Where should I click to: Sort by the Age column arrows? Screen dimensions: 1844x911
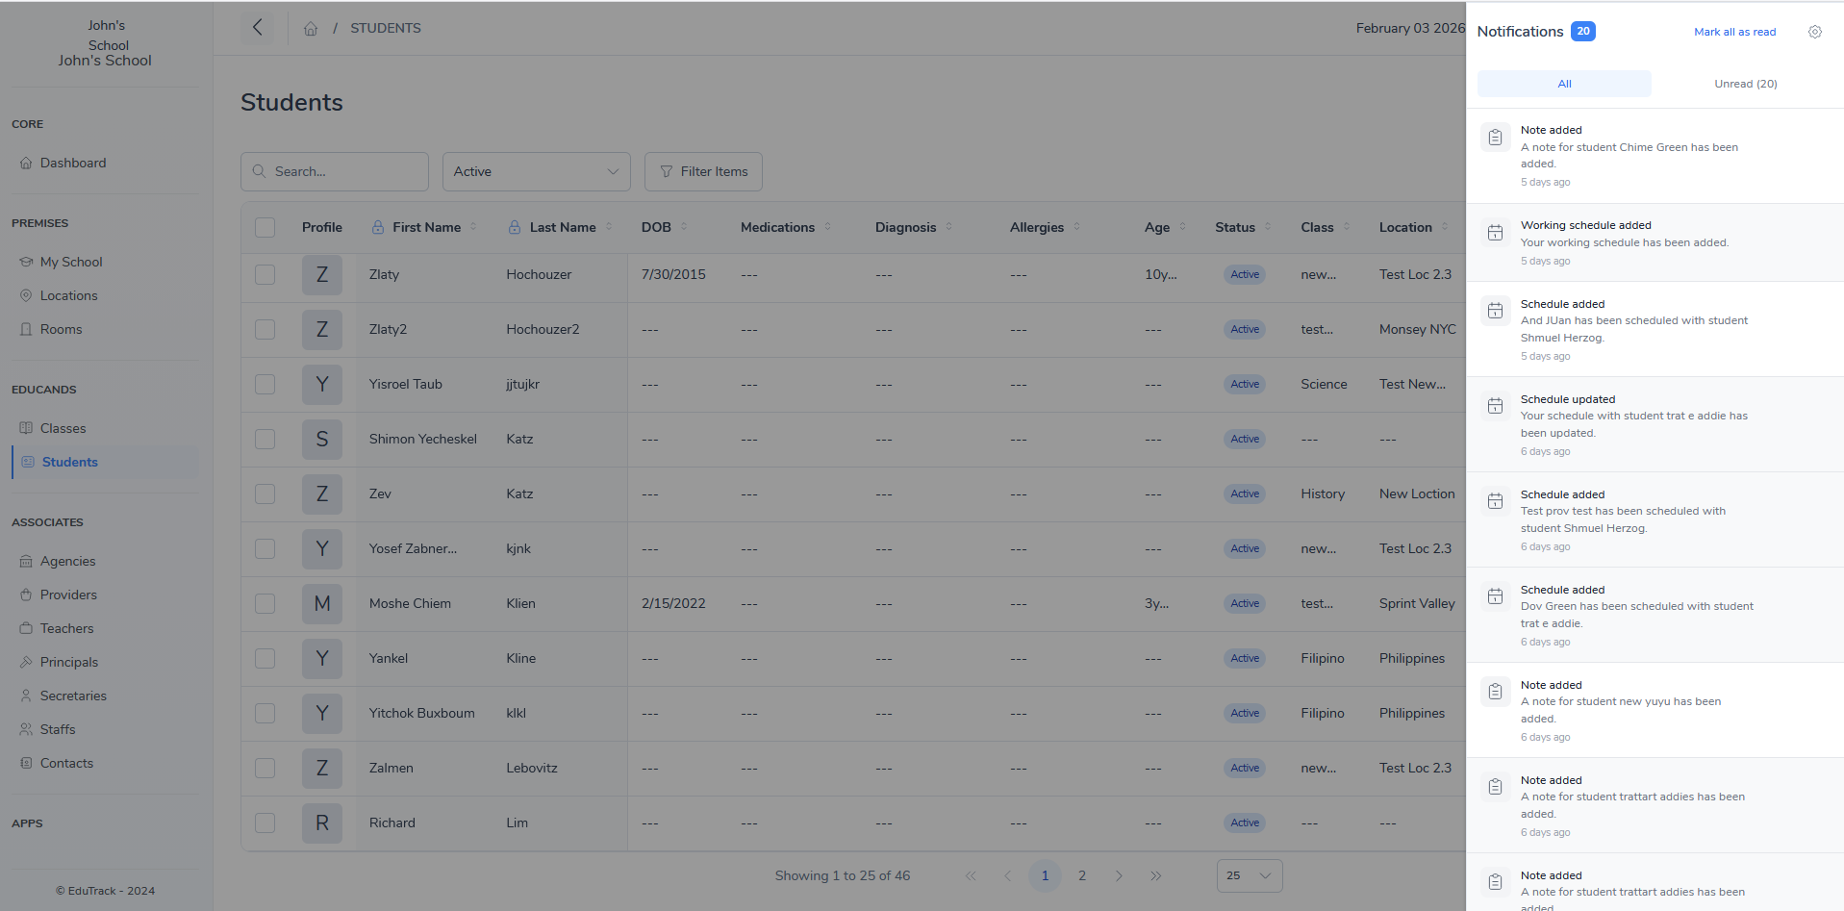(1182, 227)
